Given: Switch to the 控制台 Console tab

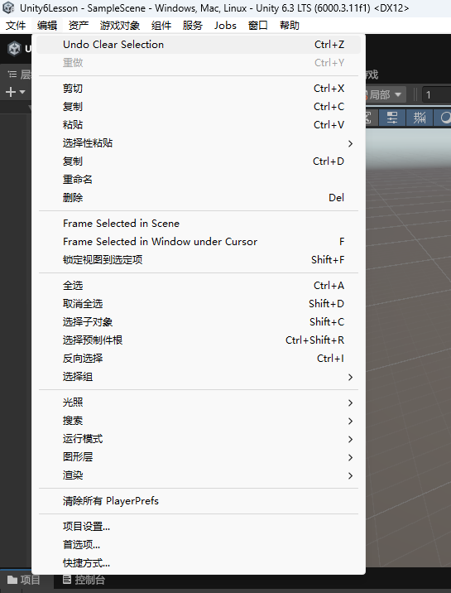Looking at the screenshot, I should click(84, 580).
